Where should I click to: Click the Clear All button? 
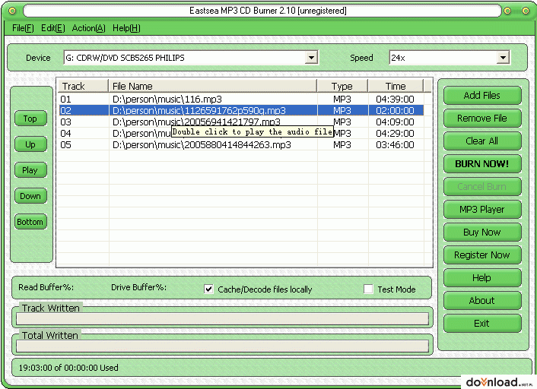point(482,141)
